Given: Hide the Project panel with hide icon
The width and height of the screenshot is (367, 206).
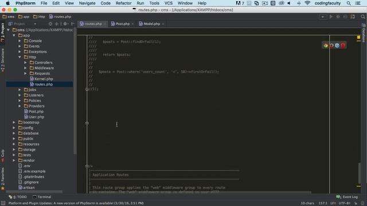Looking at the screenshot, I should [73, 24].
